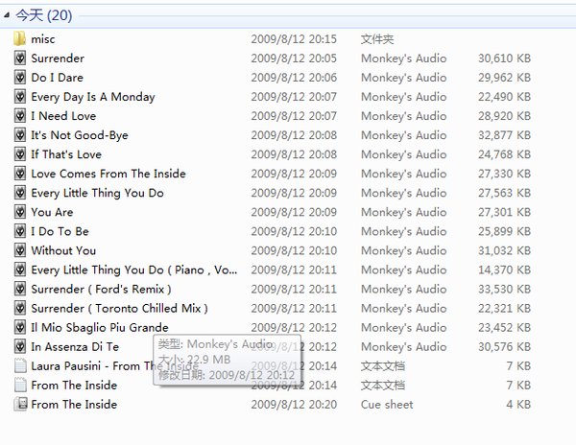Select the If That's Love file name
The image size is (576, 445).
click(66, 154)
